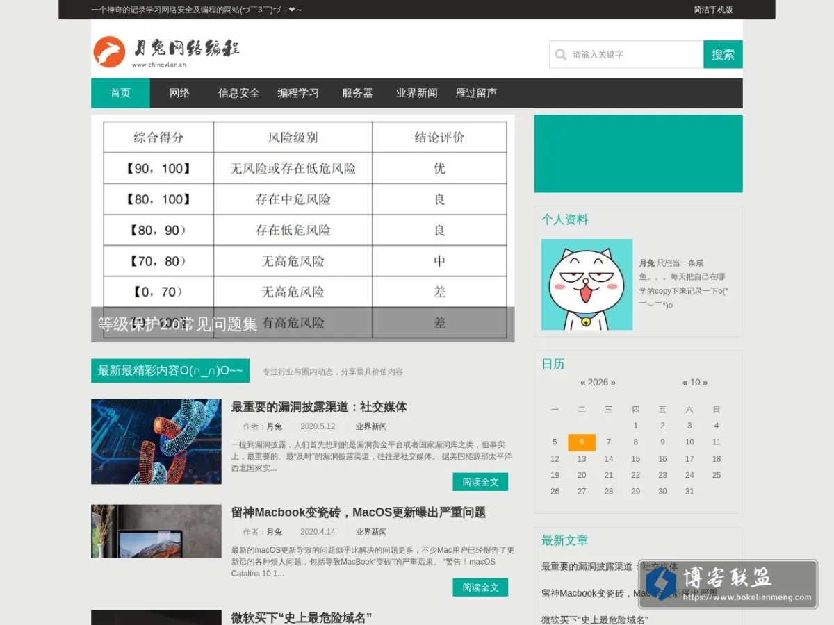Click 业界新闻 category under the 2020.4.14 article
The height and width of the screenshot is (625, 834).
371,532
